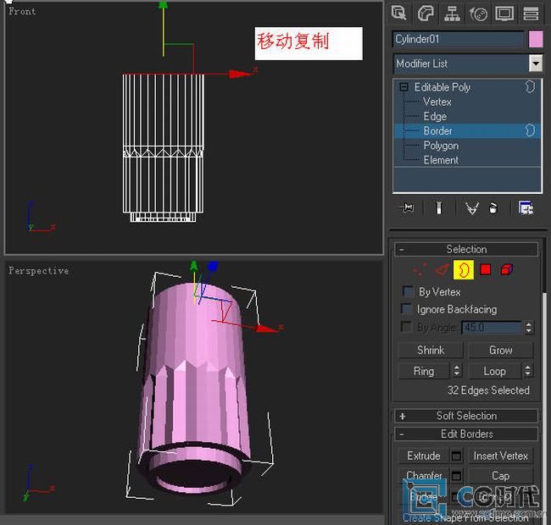Open the Motion panel tab
The height and width of the screenshot is (525, 551).
point(478,14)
